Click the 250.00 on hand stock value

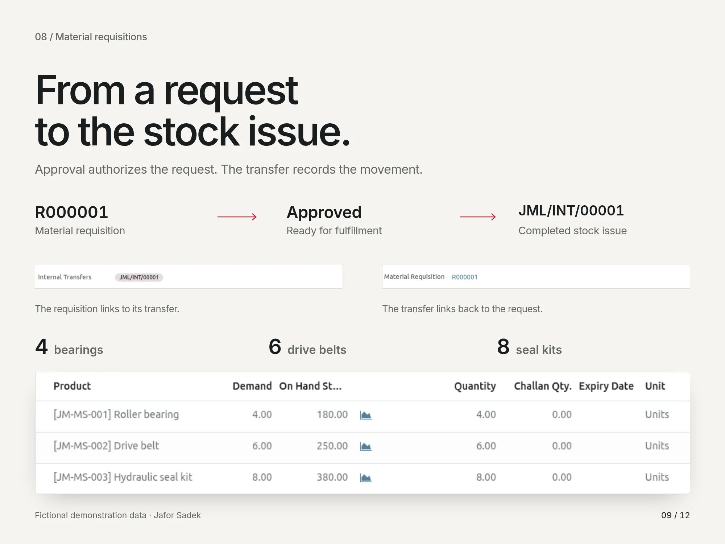[x=332, y=446]
